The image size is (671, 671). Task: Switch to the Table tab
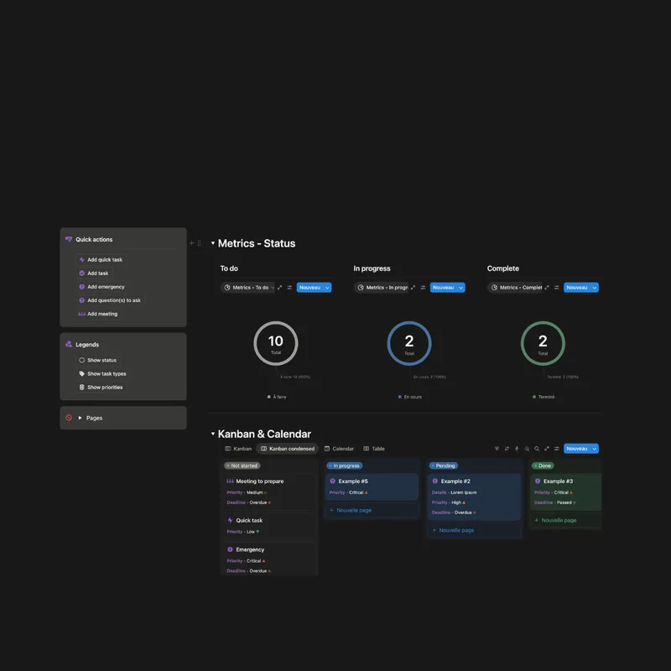pyautogui.click(x=374, y=449)
